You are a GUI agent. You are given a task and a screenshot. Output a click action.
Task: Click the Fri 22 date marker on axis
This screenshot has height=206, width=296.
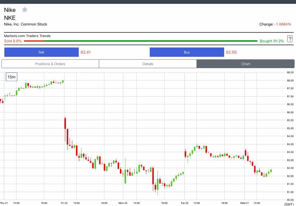click(x=64, y=203)
